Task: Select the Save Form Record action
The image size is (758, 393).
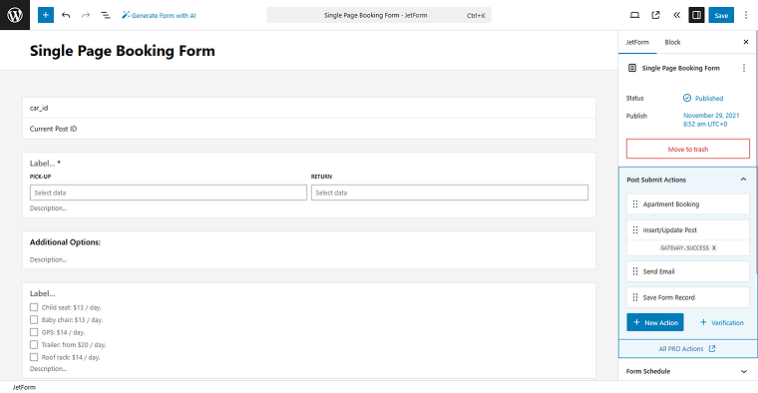Action: (688, 297)
